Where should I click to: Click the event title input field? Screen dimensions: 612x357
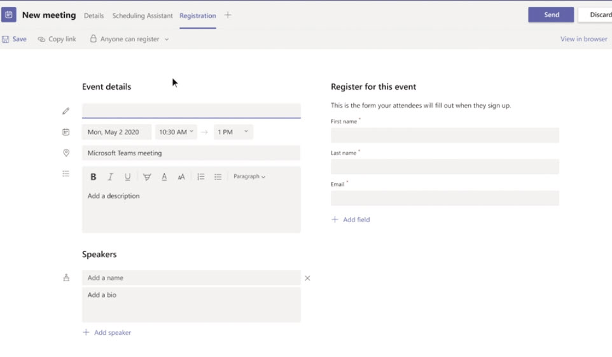[191, 111]
